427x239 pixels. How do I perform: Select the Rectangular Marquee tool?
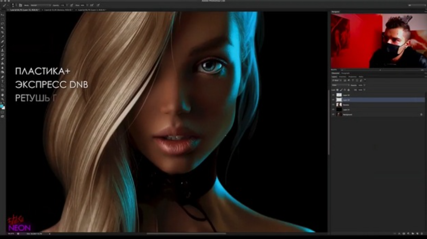[3, 19]
